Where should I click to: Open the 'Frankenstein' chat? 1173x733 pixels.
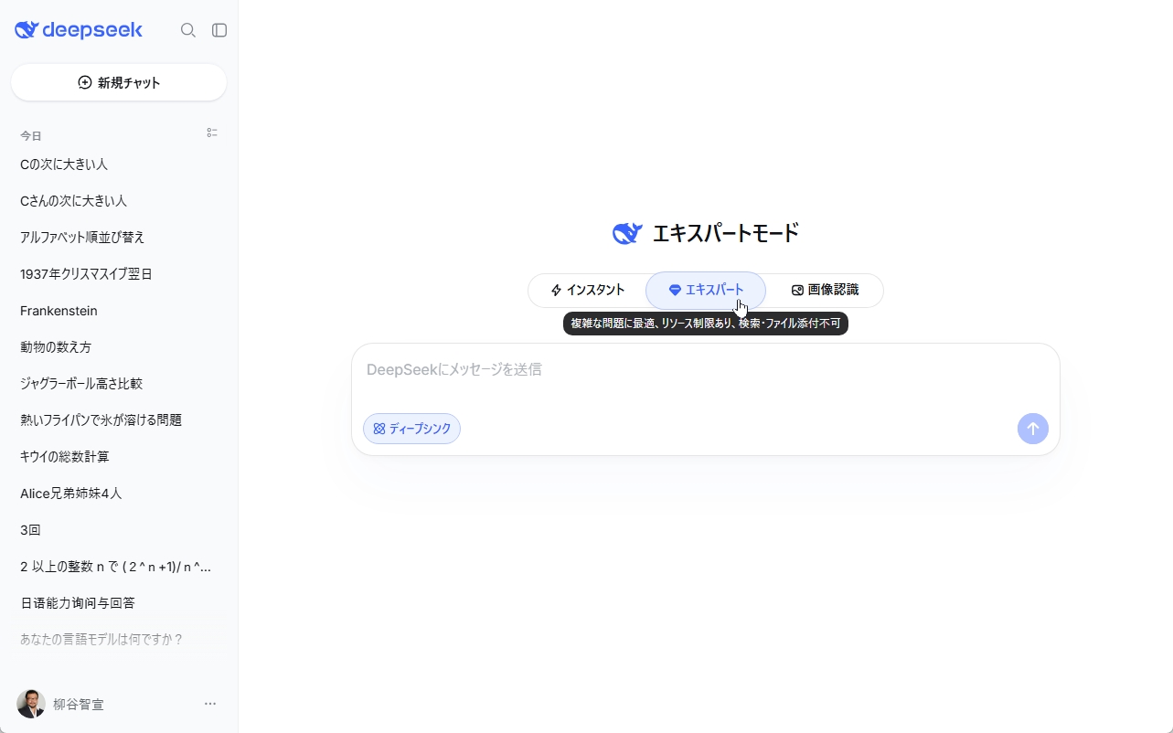pos(119,311)
